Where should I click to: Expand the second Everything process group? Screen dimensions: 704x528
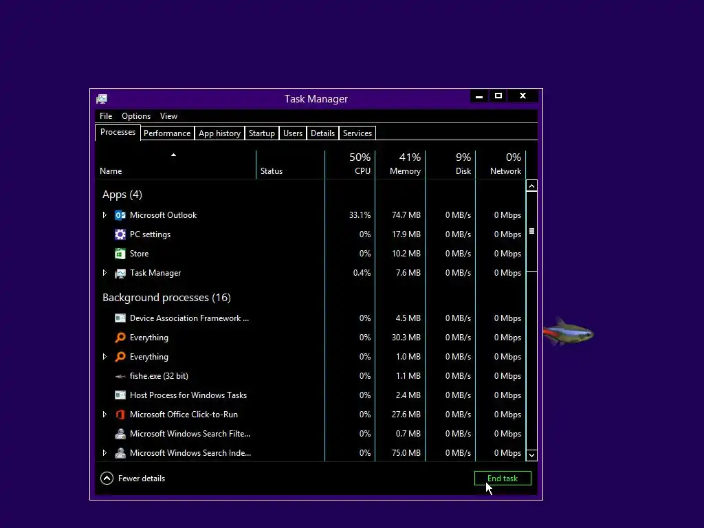104,357
